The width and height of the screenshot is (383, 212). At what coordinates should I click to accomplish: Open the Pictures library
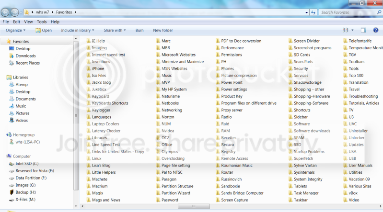19,113
